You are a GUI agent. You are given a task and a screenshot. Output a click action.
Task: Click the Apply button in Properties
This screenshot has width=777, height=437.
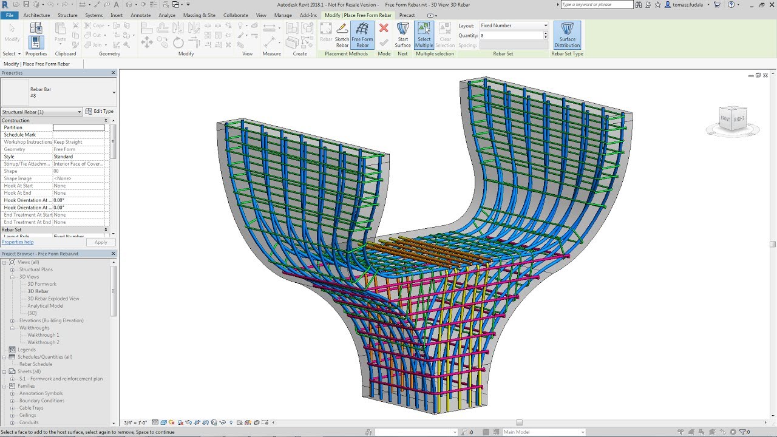[x=101, y=242]
